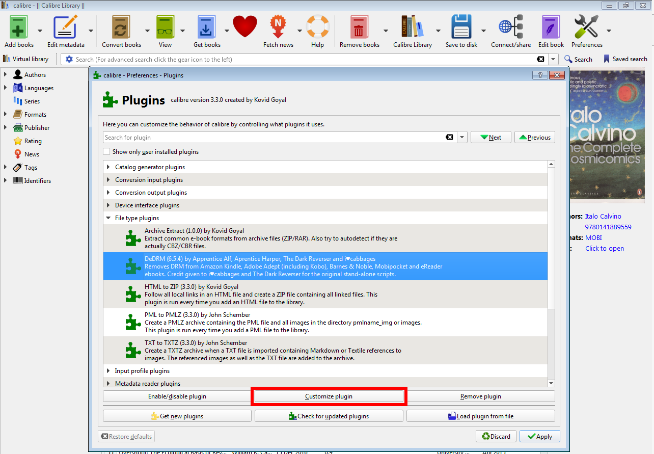Apply the plugin preference changes
This screenshot has width=654, height=454.
pos(539,436)
